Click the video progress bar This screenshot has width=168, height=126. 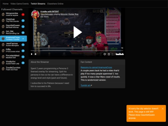coord(77,51)
